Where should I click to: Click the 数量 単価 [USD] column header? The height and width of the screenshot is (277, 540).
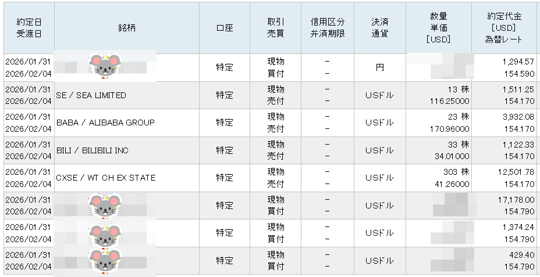pos(439,28)
